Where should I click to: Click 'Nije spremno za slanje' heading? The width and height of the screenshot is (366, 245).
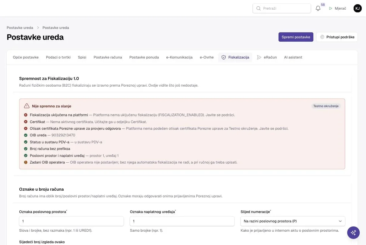[52, 106]
